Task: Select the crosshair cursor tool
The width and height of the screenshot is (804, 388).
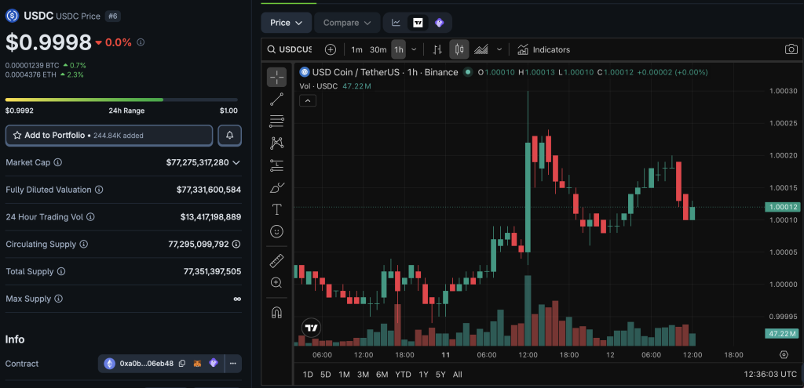Action: tap(276, 78)
